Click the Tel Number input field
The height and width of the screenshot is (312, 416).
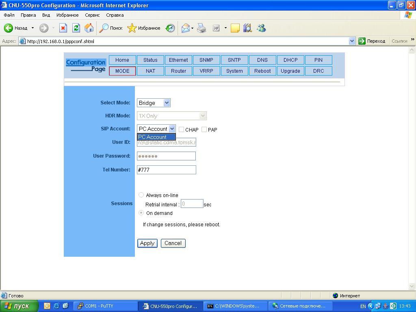[x=166, y=170]
